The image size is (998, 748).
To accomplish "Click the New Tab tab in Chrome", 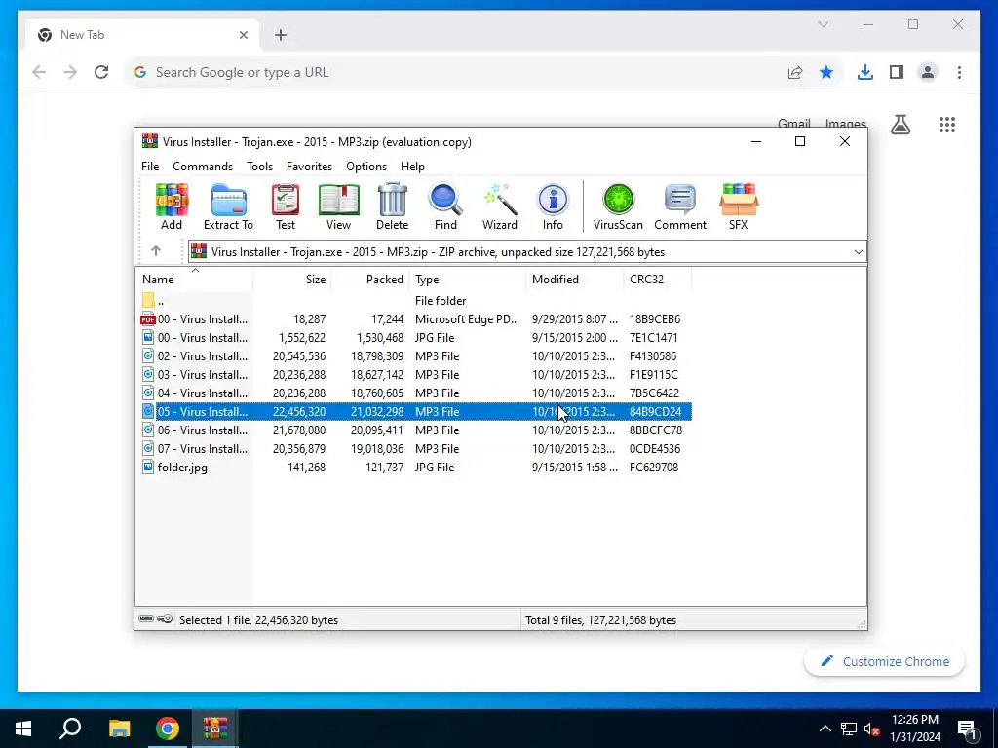I will click(142, 35).
